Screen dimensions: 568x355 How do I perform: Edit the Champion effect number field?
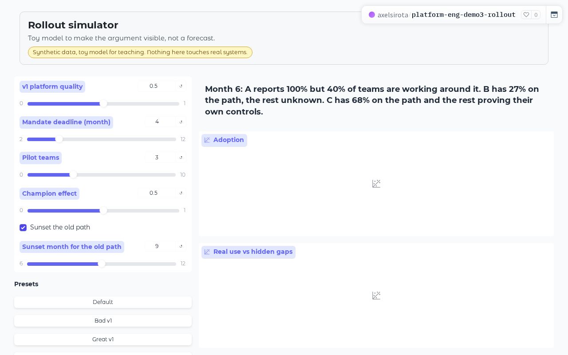pyautogui.click(x=158, y=193)
